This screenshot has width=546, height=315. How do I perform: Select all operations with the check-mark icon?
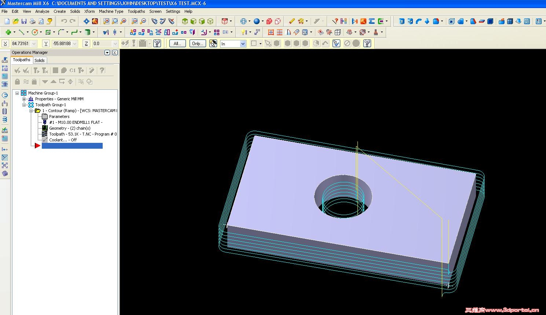[x=17, y=70]
